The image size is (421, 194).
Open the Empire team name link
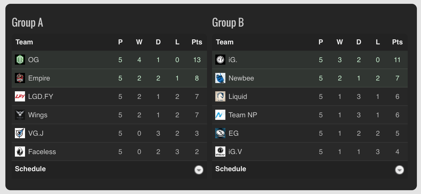[39, 78]
